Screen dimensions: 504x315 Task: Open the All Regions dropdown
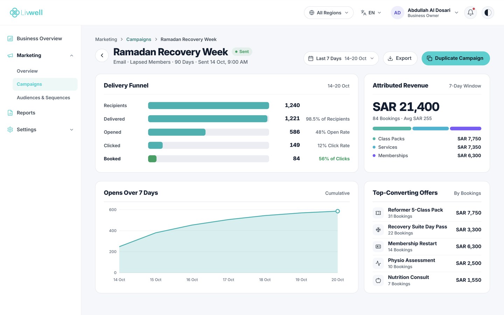(x=329, y=13)
